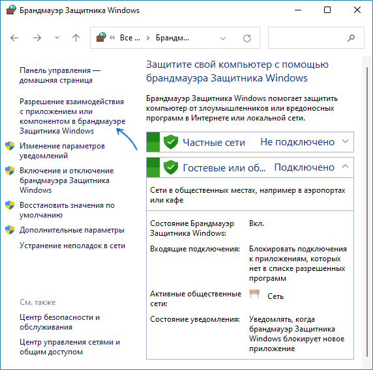The height and width of the screenshot is (370, 373).
Task: Click the 'Сеть' active network name
Action: pos(275,296)
